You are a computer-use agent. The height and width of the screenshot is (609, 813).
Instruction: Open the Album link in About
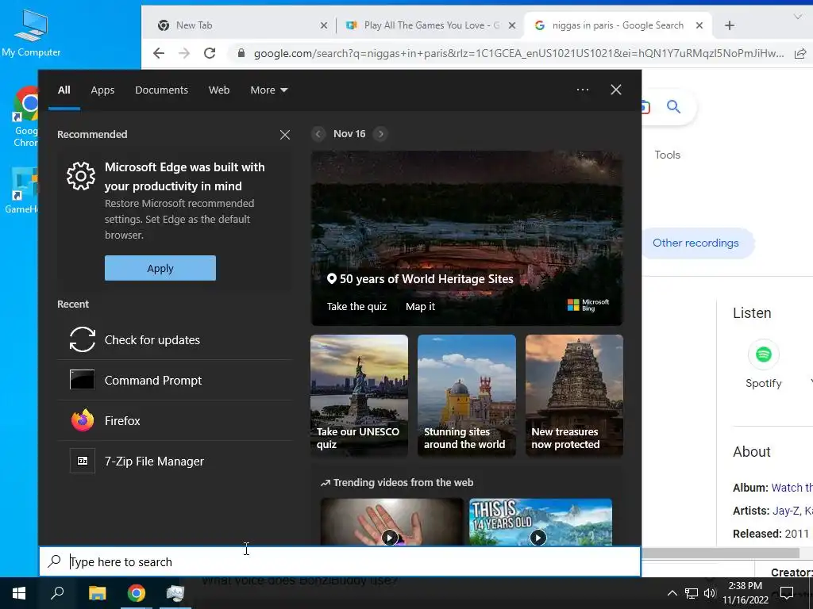pos(792,488)
